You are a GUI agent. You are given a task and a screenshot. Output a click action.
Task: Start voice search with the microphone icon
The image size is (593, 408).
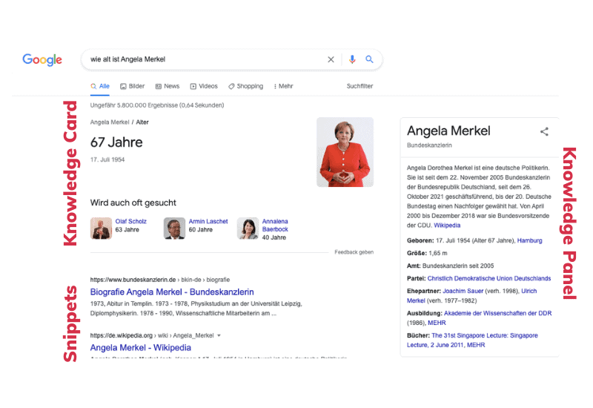pos(352,59)
